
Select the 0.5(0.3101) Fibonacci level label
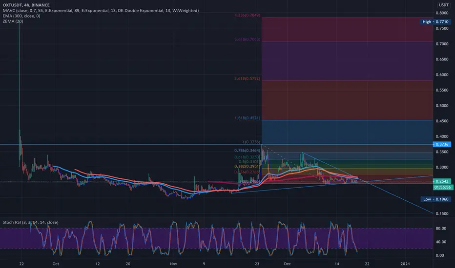[x=249, y=162]
